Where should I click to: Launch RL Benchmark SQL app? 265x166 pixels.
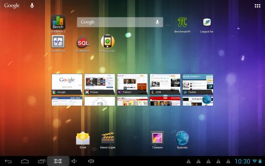83,43
